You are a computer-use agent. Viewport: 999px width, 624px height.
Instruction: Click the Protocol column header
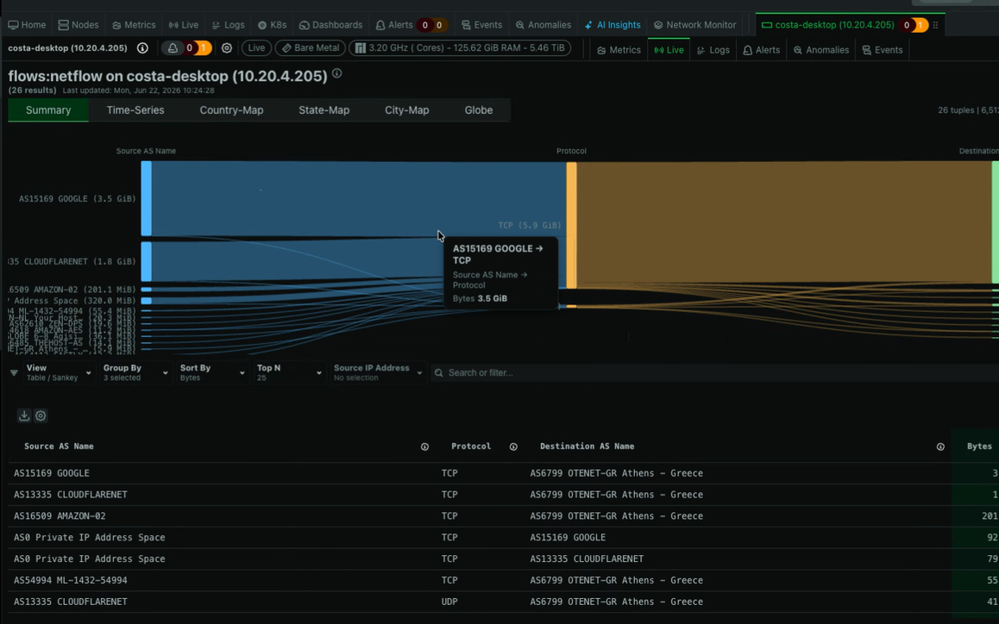(x=471, y=446)
